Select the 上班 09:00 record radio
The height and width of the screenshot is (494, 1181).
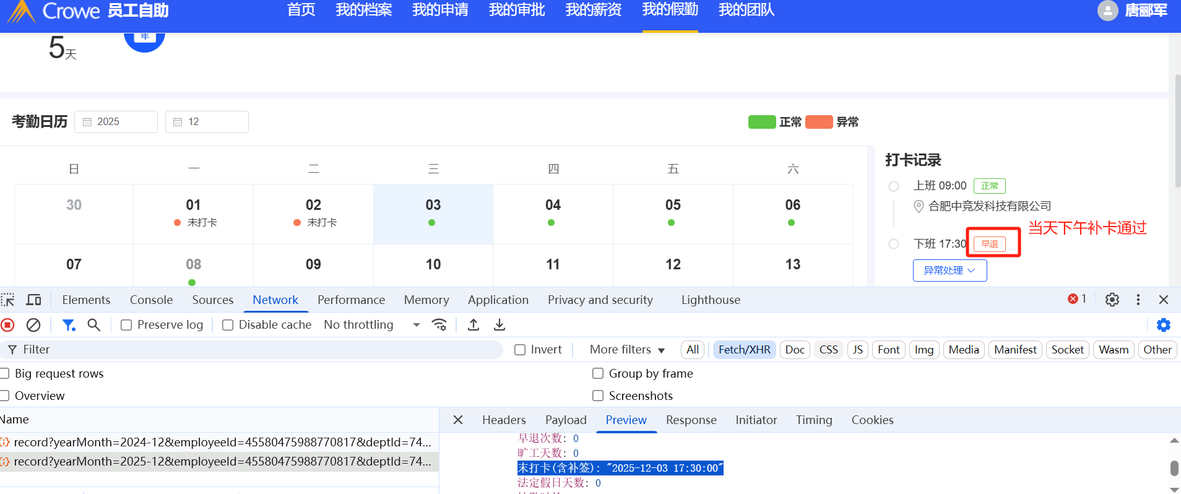[894, 186]
